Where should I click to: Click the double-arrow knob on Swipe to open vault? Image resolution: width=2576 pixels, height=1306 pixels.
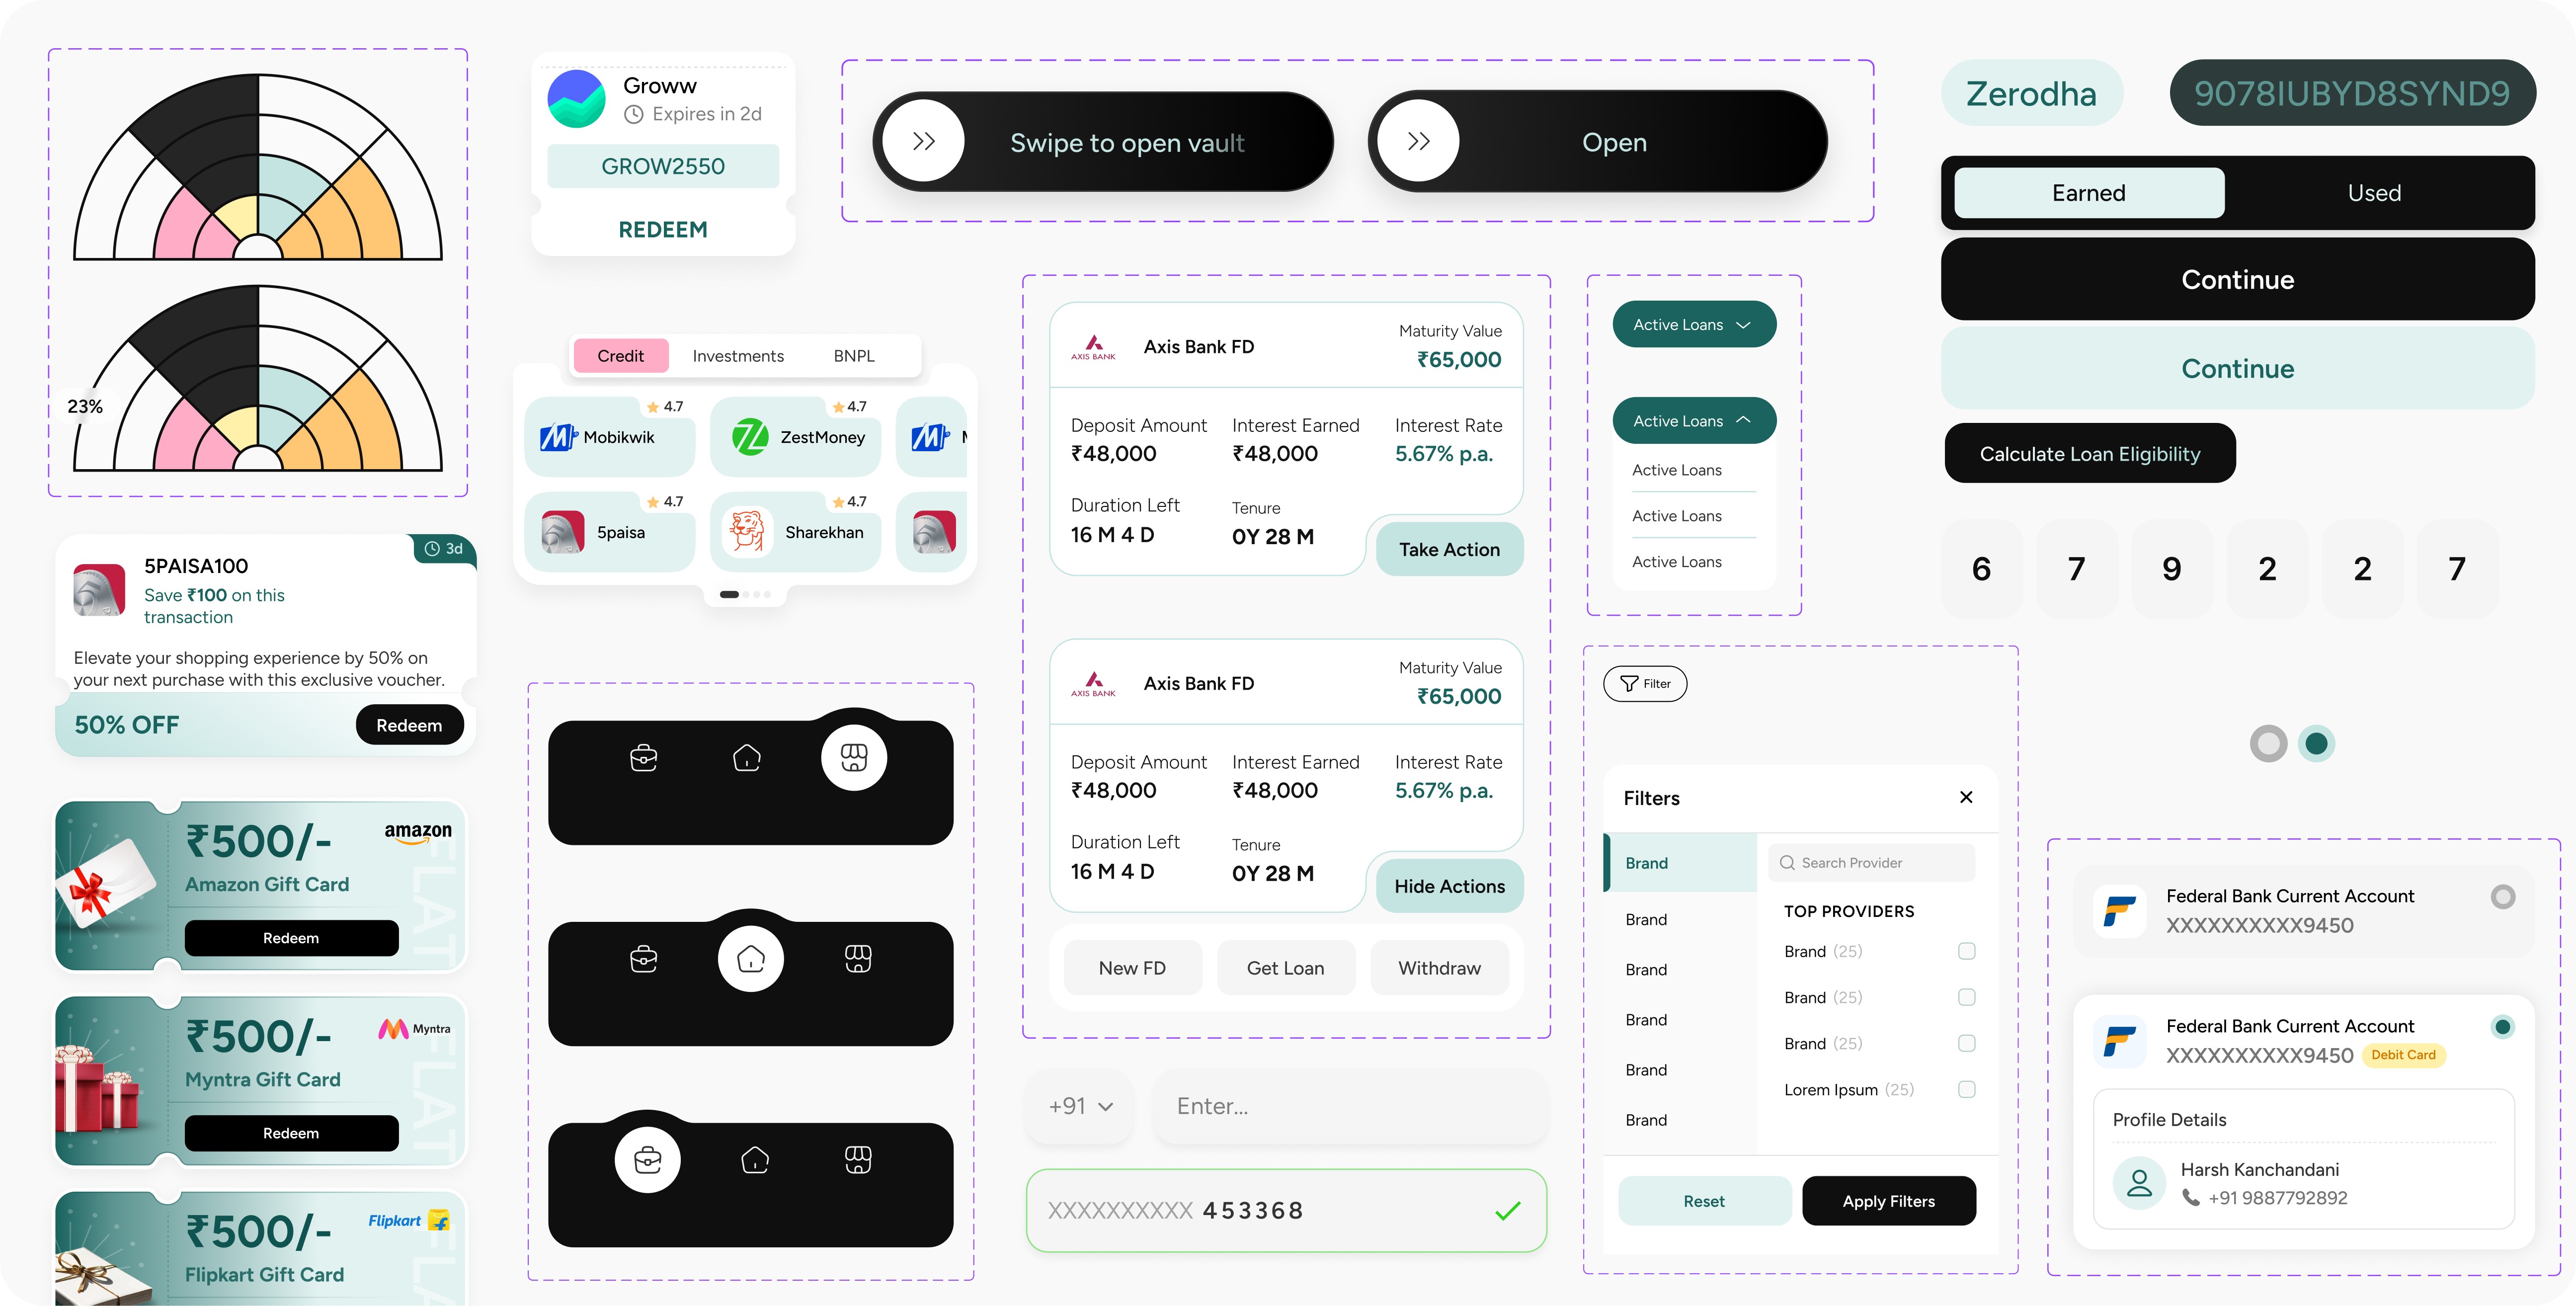tap(923, 141)
